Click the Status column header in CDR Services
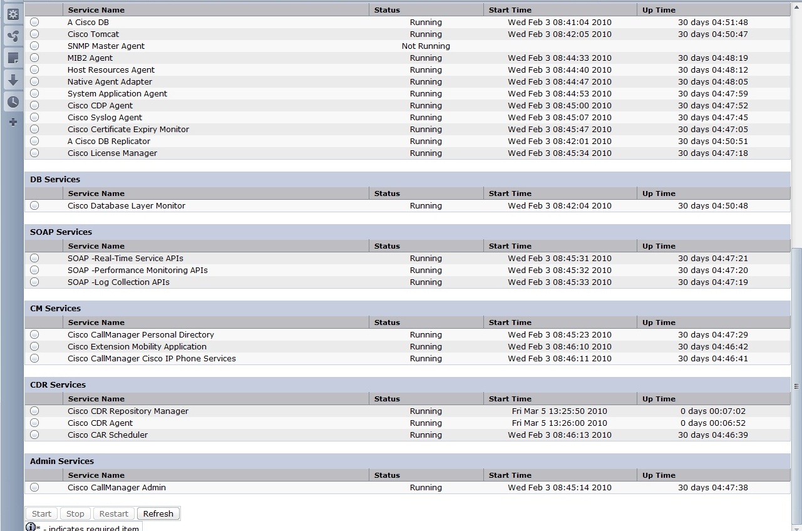Image resolution: width=802 pixels, height=531 pixels. point(387,399)
